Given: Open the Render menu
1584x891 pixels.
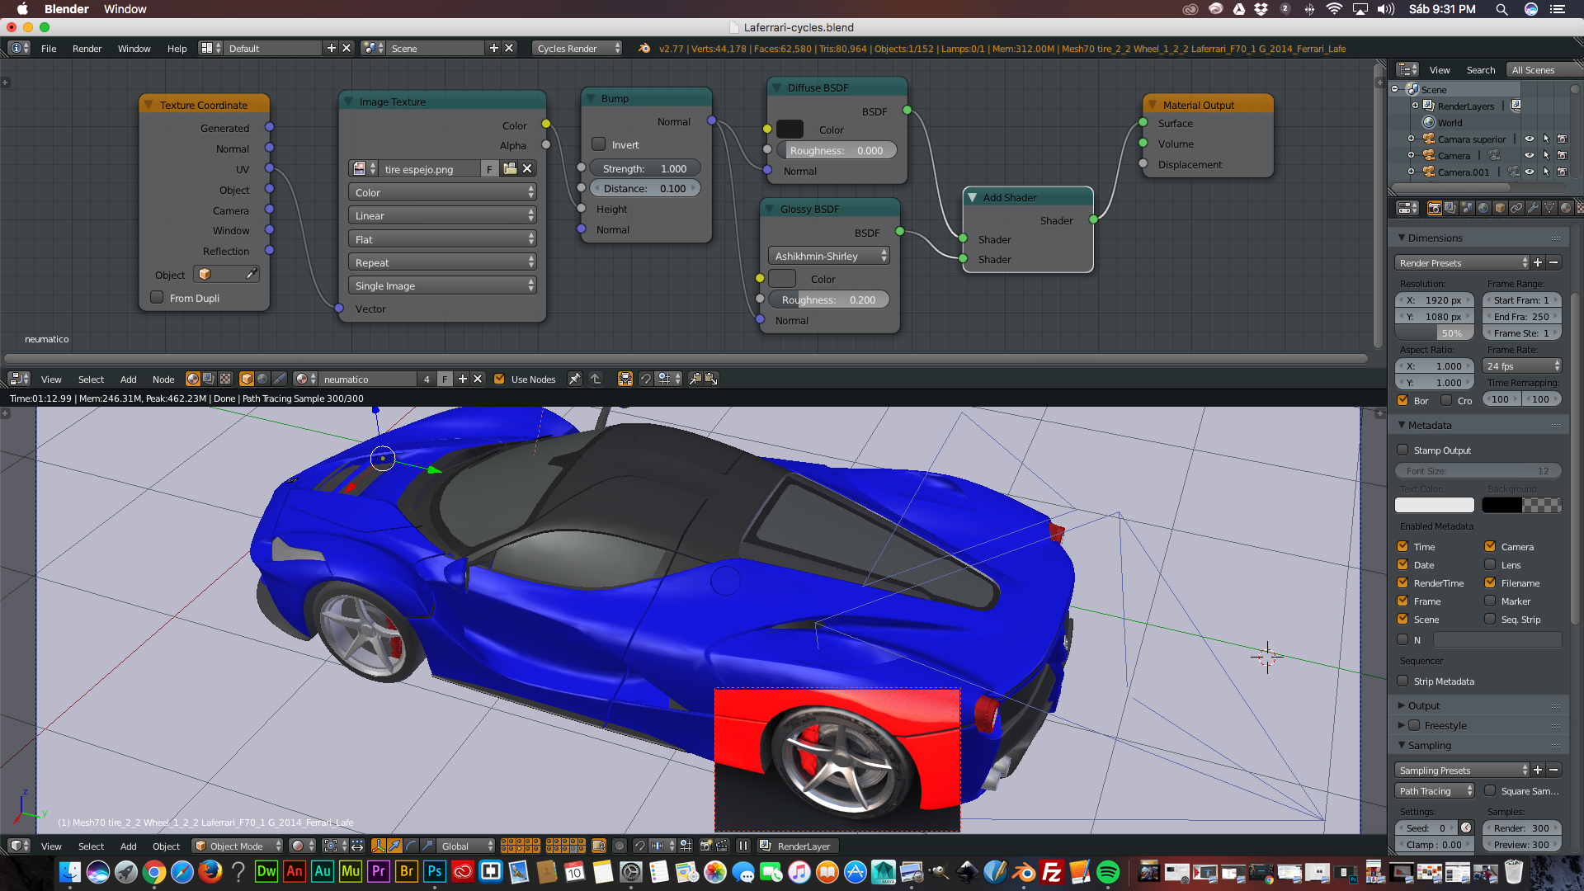Looking at the screenshot, I should pyautogui.click(x=87, y=49).
